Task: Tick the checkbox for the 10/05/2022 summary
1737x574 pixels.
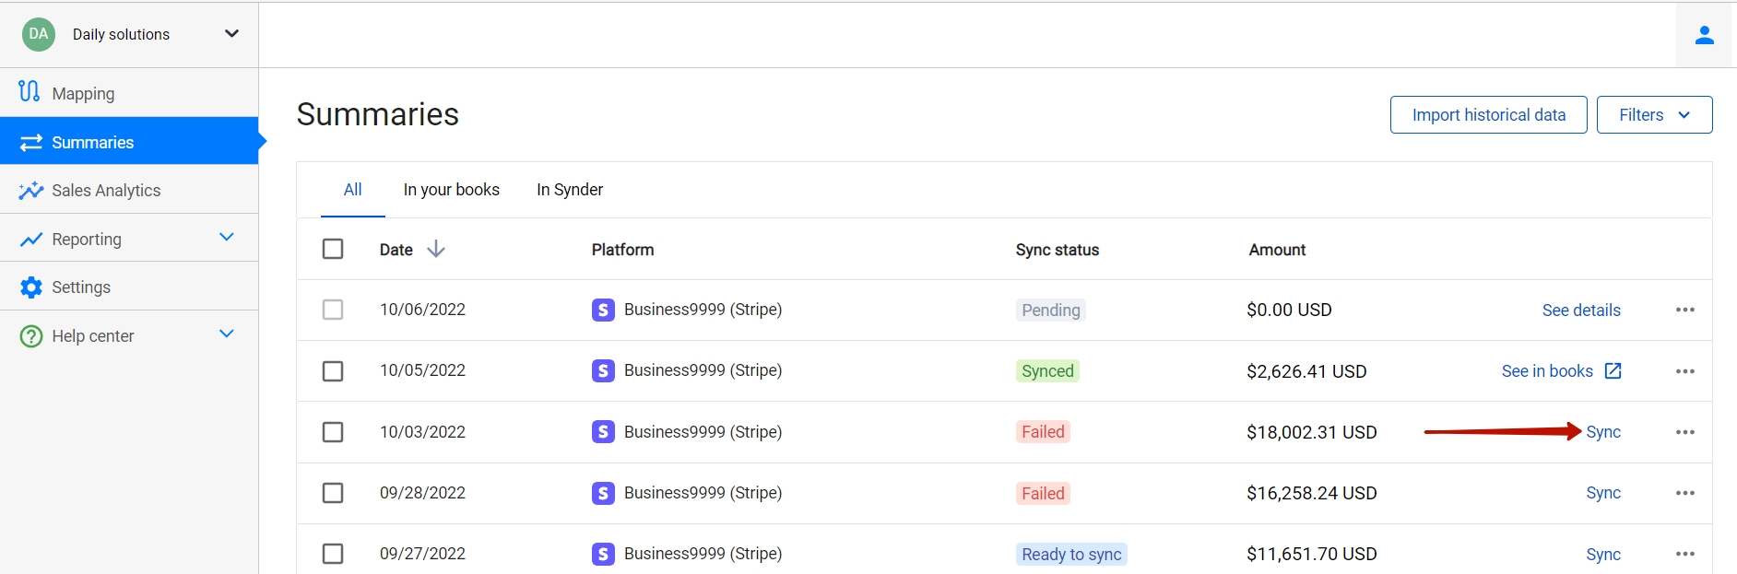Action: click(333, 370)
